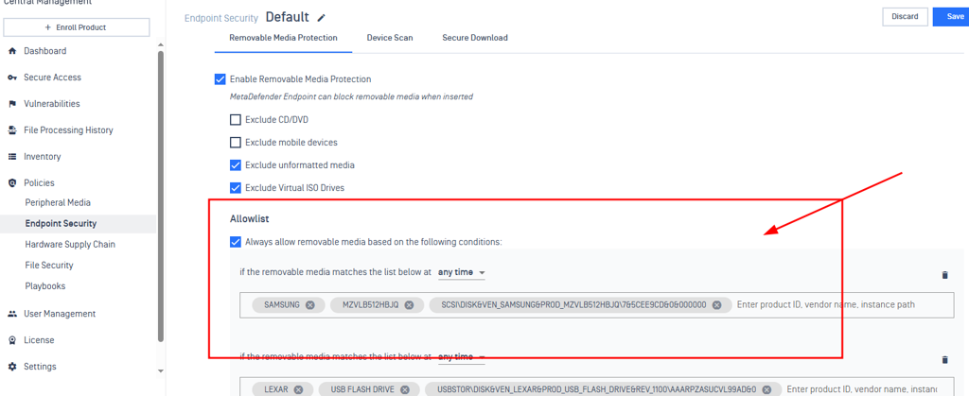Click the Settings gear icon
This screenshot has width=969, height=396.
point(11,367)
